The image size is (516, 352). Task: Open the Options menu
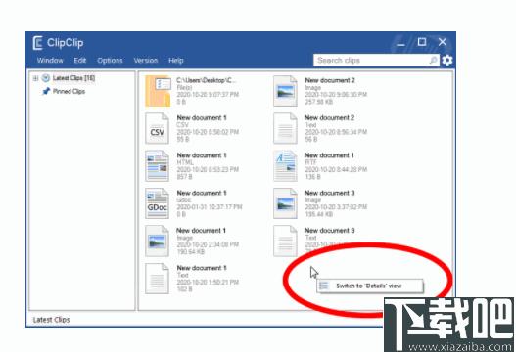(110, 61)
